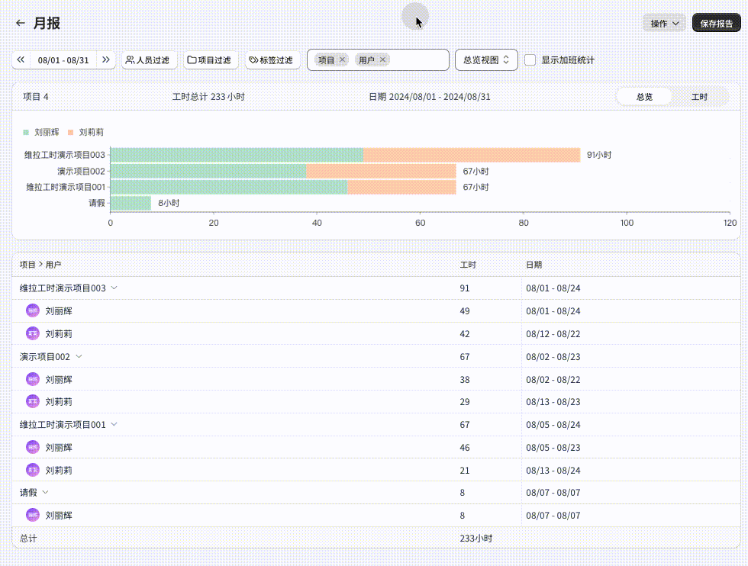Open the date range 08/01 - 08/31 picker
Viewport: 748px width, 566px height.
(63, 60)
